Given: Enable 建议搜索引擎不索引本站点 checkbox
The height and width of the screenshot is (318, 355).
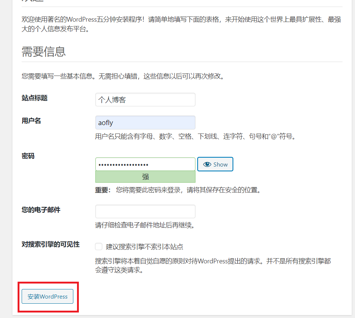Looking at the screenshot, I should (99, 246).
